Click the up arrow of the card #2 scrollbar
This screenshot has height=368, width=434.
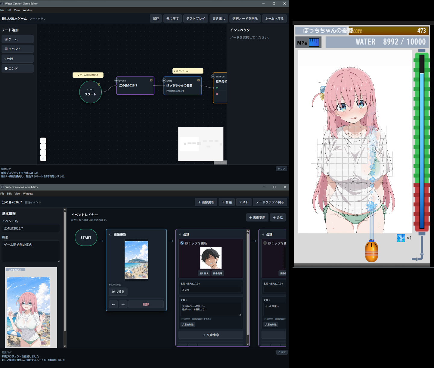pos(248,231)
